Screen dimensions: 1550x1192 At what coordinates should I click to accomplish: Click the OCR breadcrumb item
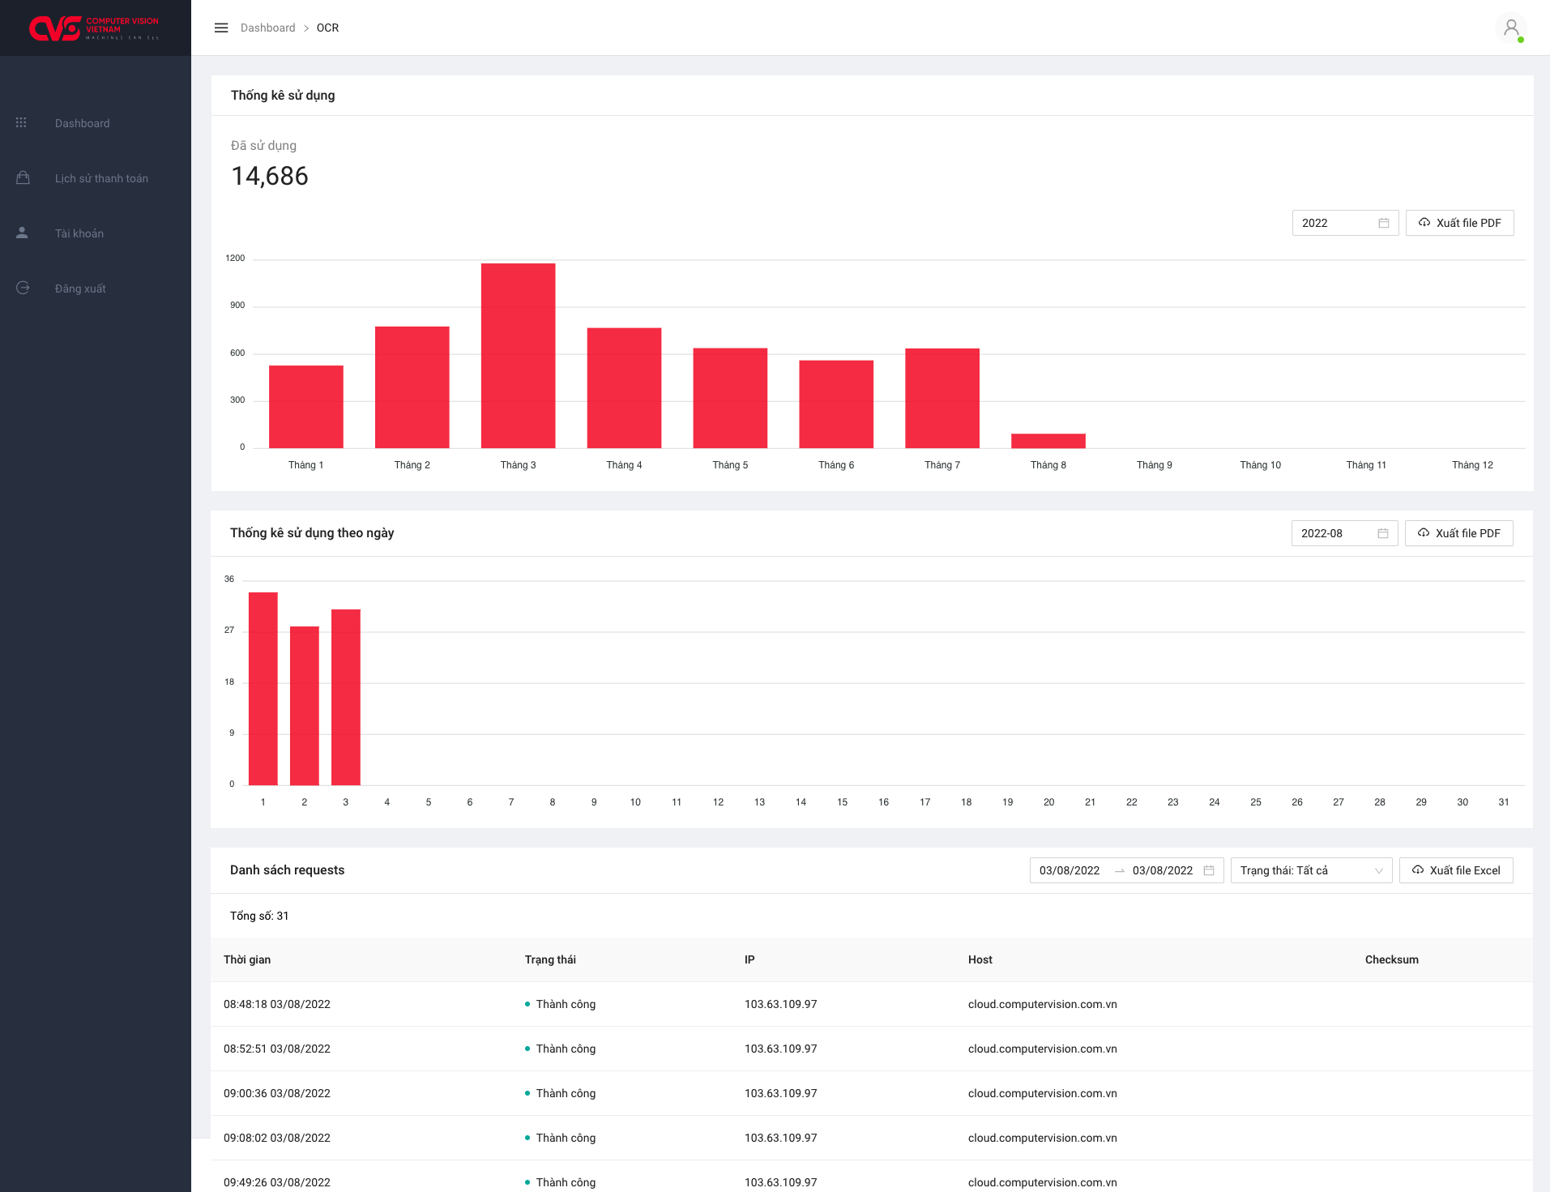coord(327,28)
